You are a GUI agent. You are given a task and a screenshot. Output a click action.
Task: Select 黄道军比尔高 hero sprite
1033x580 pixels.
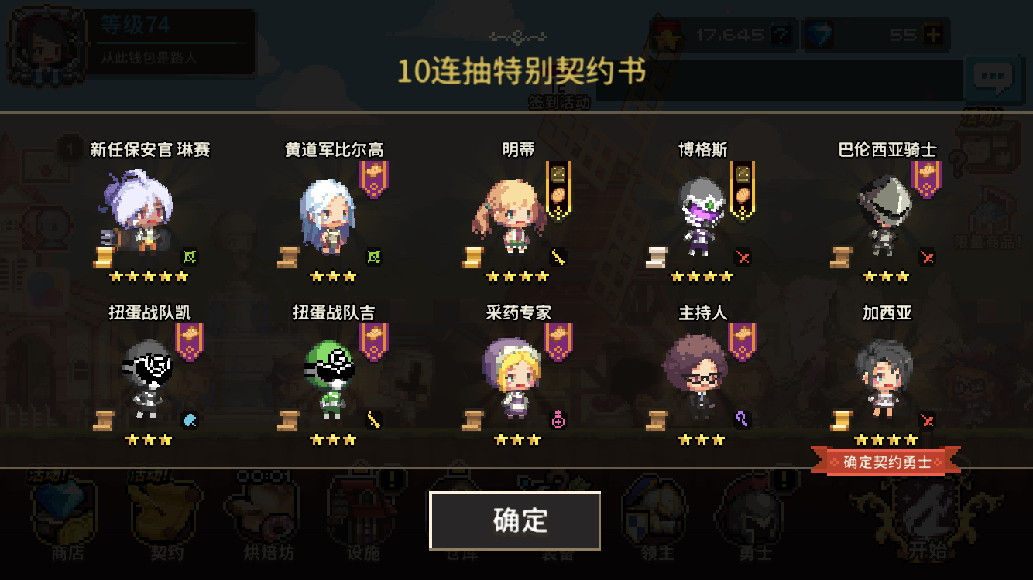[x=326, y=216]
